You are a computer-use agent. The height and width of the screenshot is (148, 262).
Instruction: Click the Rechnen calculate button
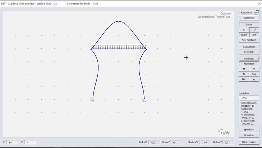pos(249,59)
